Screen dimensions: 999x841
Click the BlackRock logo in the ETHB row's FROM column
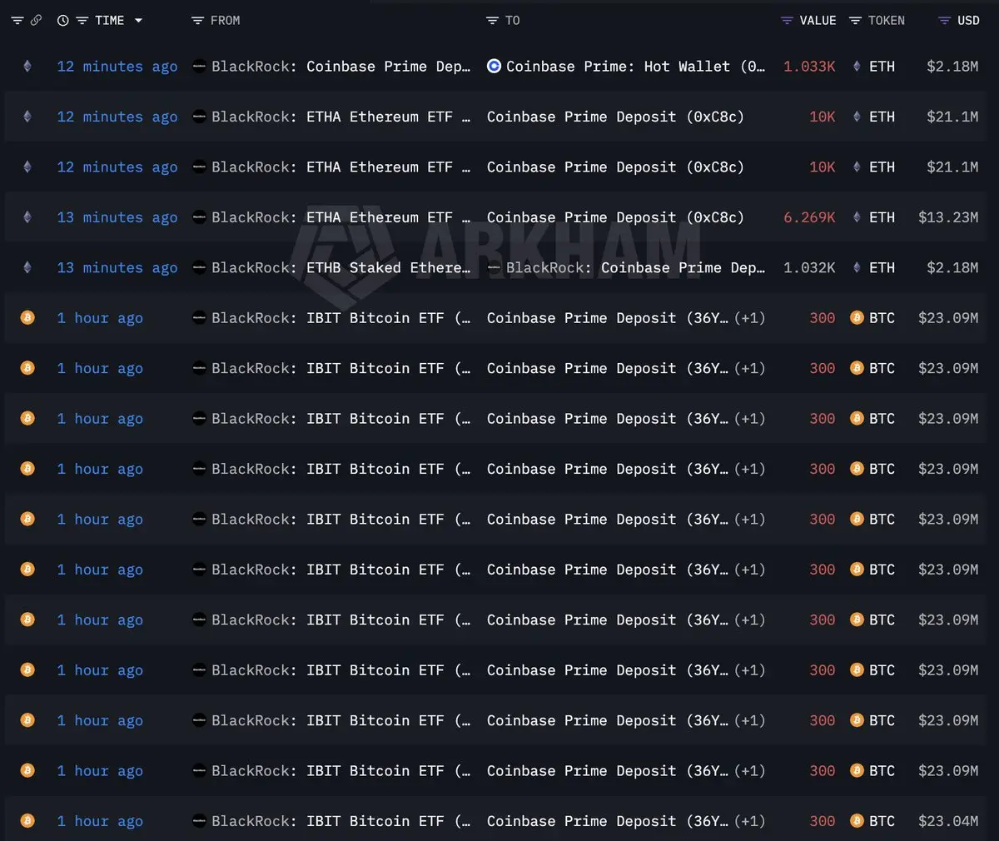[x=199, y=267]
